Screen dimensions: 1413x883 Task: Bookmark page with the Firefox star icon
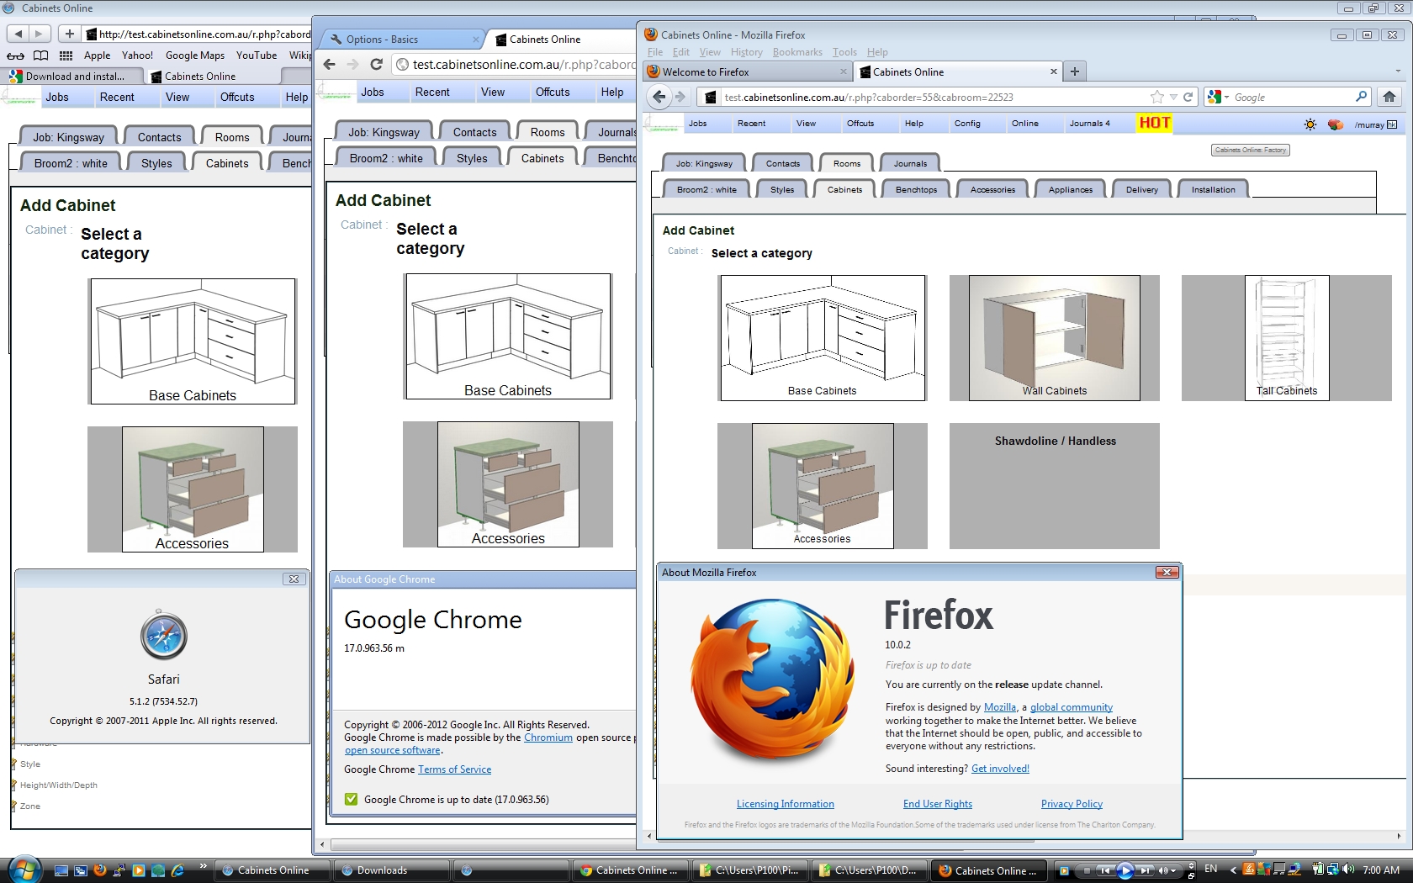[1157, 97]
